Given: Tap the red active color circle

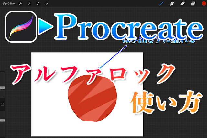Looking at the screenshot, I should [203, 3].
